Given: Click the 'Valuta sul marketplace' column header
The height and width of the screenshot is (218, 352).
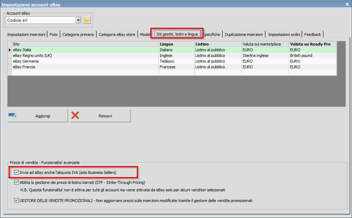Looking at the screenshot, I should [265, 44].
